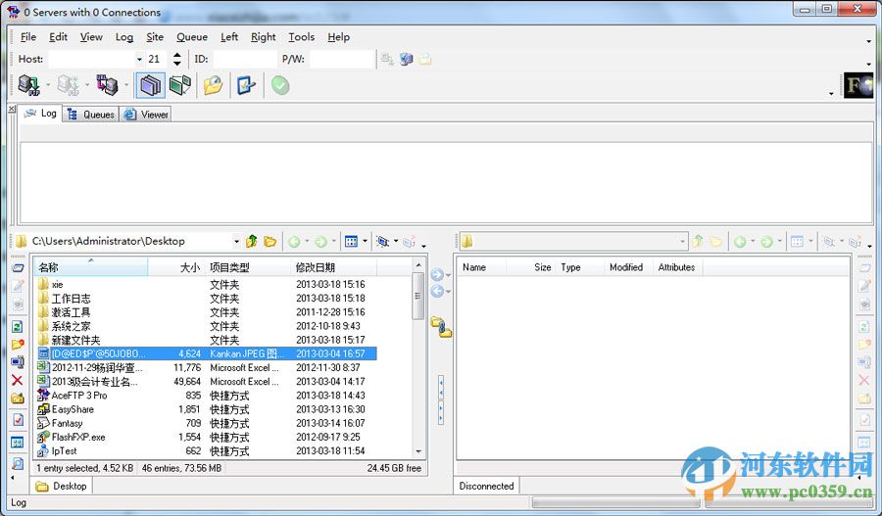Click the transfer right blue arrow between panes
The image size is (882, 516).
pyautogui.click(x=437, y=275)
